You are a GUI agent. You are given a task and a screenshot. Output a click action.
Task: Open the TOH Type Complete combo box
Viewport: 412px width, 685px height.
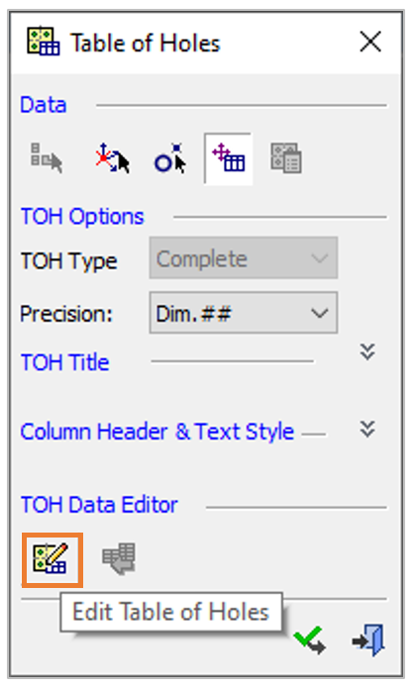click(x=244, y=258)
